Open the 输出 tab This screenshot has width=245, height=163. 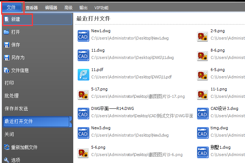(83, 8)
